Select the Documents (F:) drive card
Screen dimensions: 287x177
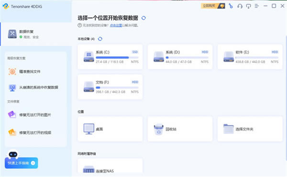pyautogui.click(x=110, y=87)
